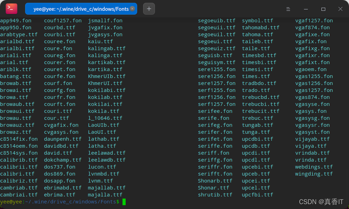Image resolution: width=349 pixels, height=209 pixels.
Task: Click the vrinda.ttf file name
Action: pos(311,160)
